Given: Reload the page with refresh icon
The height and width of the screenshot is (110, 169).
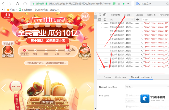Looking at the screenshot, I should tap(17, 4).
